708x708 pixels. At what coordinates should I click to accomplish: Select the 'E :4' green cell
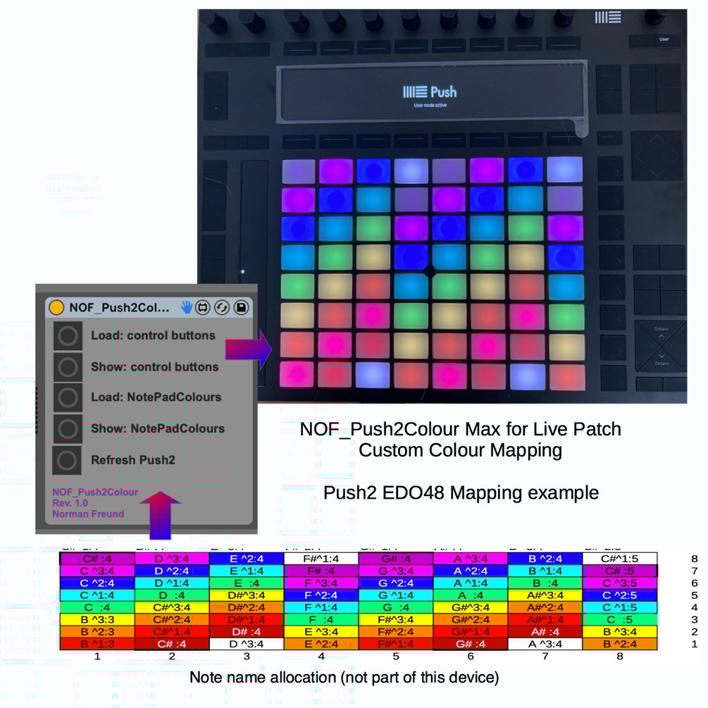(247, 583)
